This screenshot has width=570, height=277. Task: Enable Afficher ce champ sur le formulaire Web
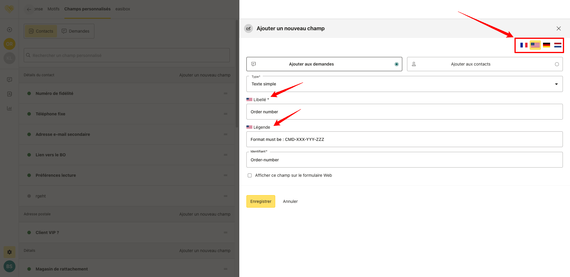point(250,175)
